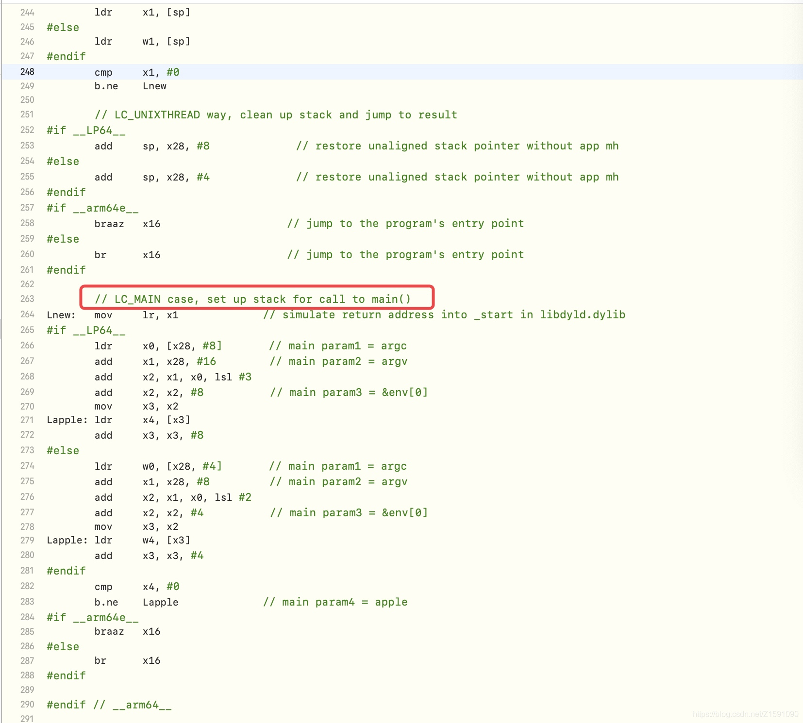Click 'b.ne Lnew' on line 249
Viewport: 803px width, 723px height.
[131, 86]
